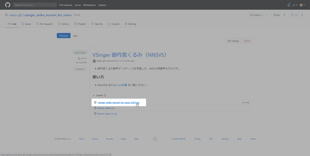Star the repository
This screenshot has height=156, width=310.
276,15
